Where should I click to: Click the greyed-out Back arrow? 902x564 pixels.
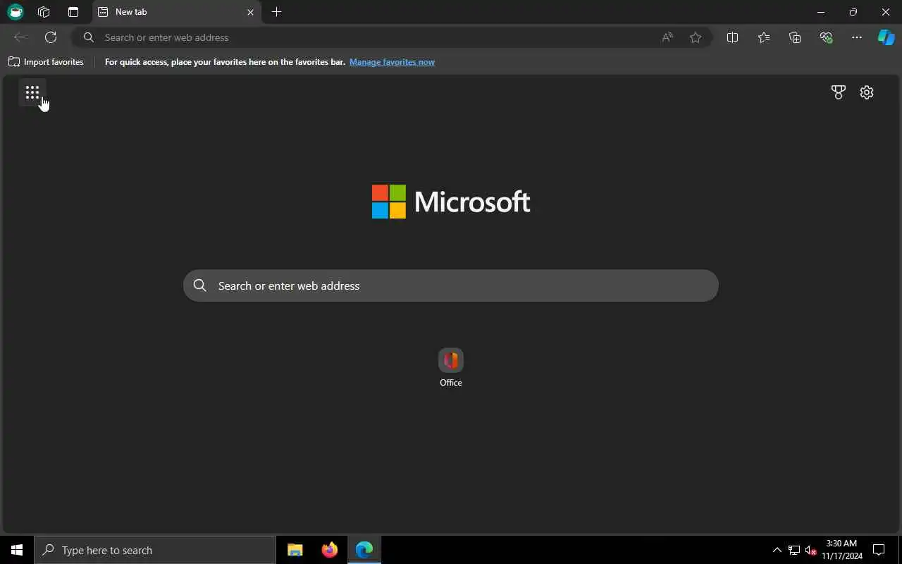[20, 37]
